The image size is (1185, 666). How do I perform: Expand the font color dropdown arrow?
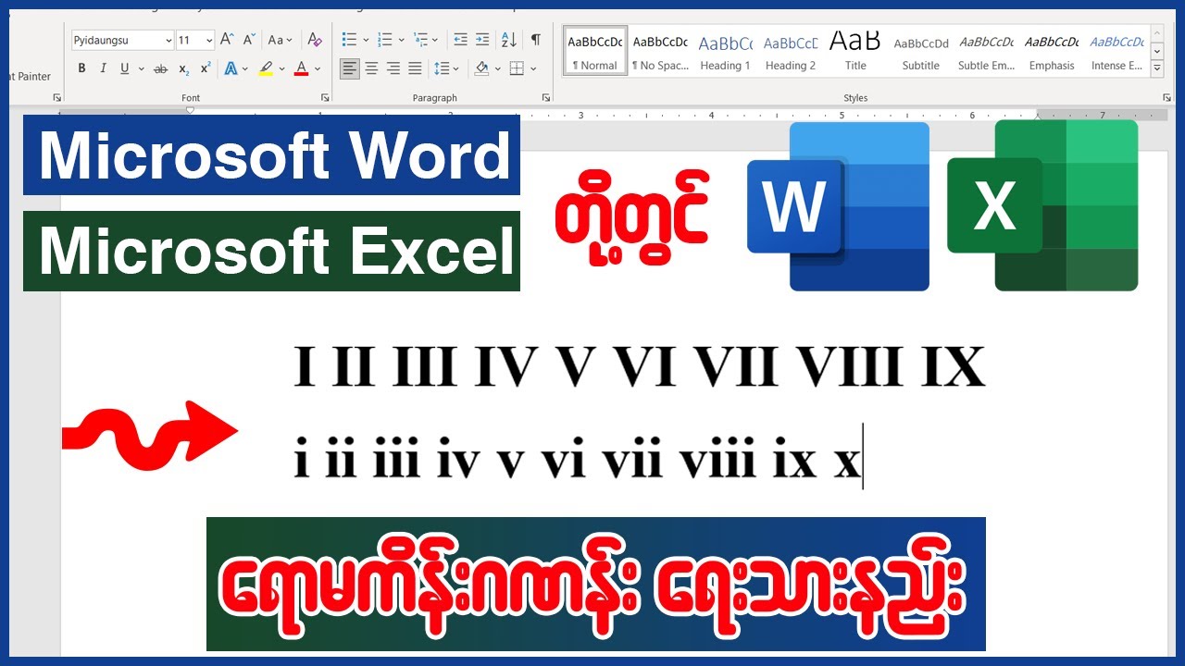click(x=317, y=69)
